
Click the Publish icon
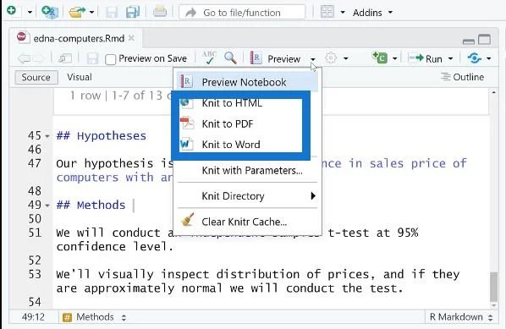(475, 58)
